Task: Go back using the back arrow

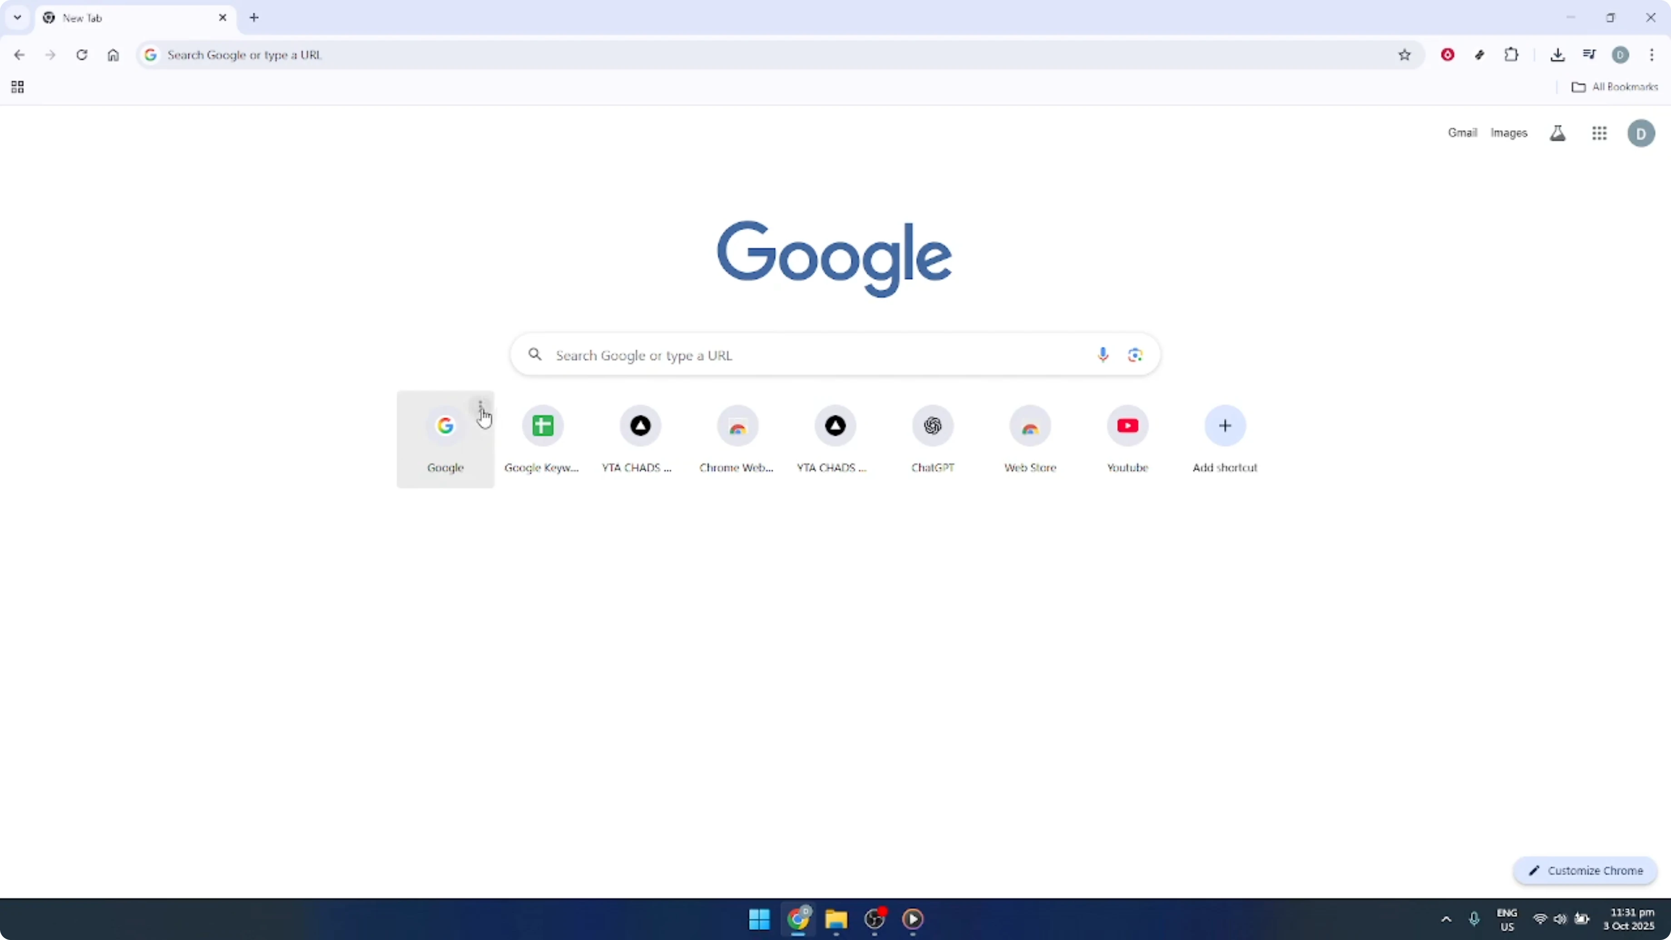Action: [20, 55]
